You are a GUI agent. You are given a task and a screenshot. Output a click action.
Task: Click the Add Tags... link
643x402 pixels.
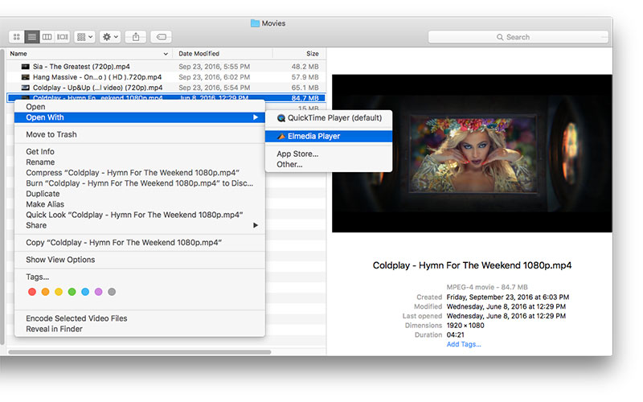click(x=464, y=344)
